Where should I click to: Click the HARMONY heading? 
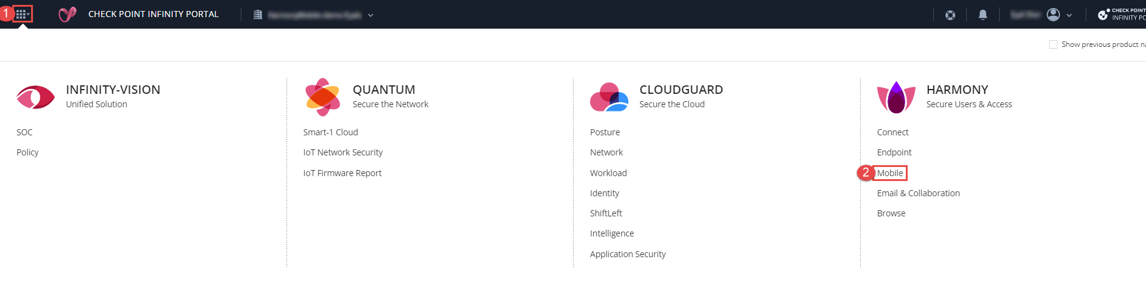pos(957,90)
